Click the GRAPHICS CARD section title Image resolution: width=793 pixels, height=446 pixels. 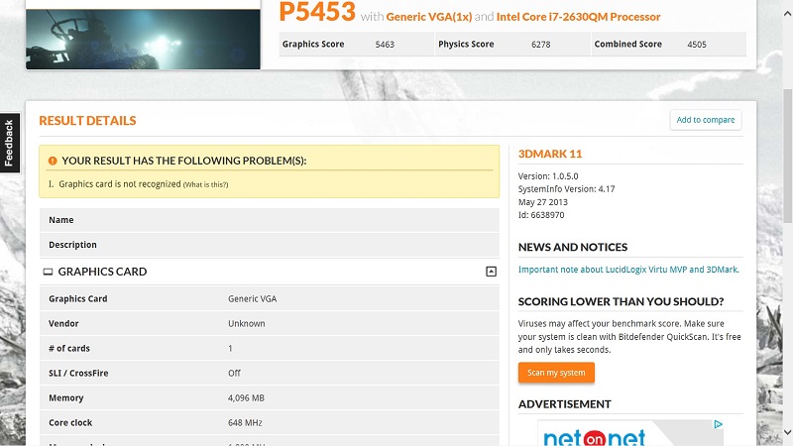tap(102, 272)
